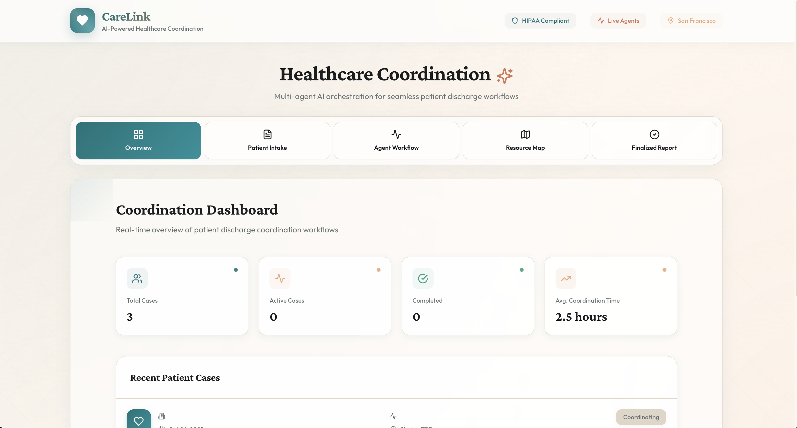Click the Live Agents badge
Viewport: 797px width, 428px height.
tap(618, 21)
